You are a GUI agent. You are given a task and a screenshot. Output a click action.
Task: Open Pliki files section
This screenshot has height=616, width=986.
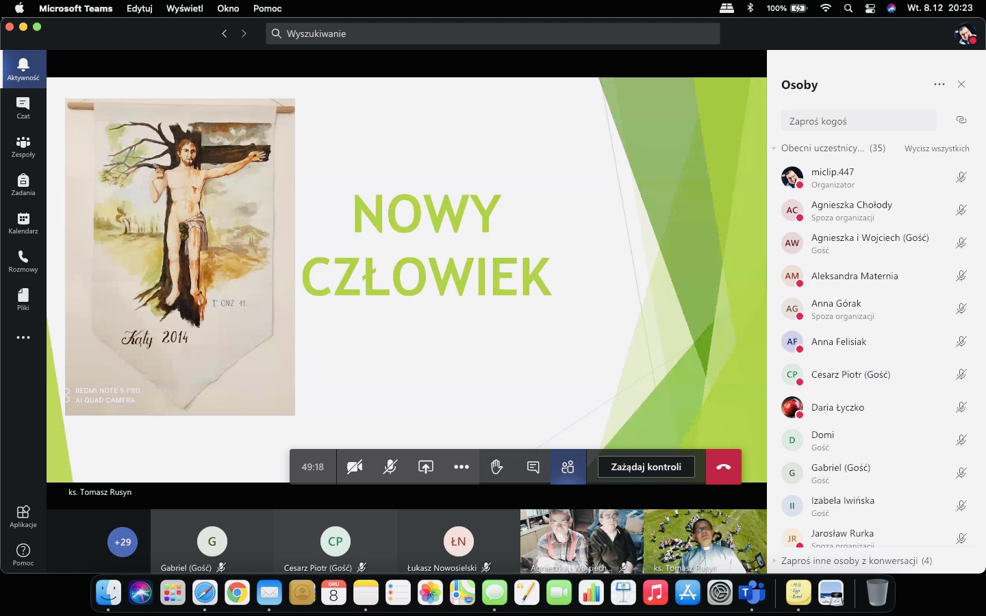pyautogui.click(x=23, y=299)
